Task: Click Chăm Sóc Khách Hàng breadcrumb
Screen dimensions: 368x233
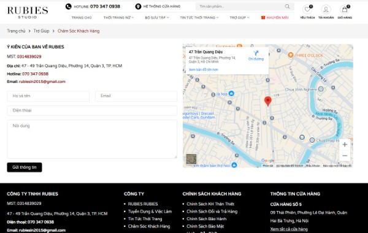Action: [79, 31]
